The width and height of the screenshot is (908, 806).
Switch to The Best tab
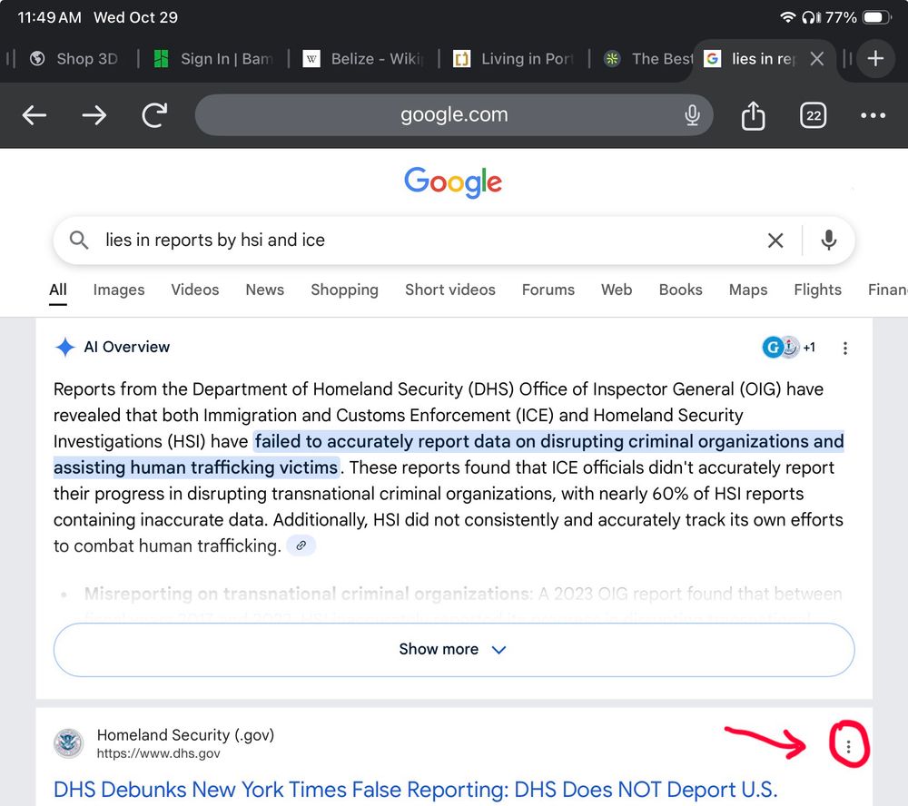(647, 58)
